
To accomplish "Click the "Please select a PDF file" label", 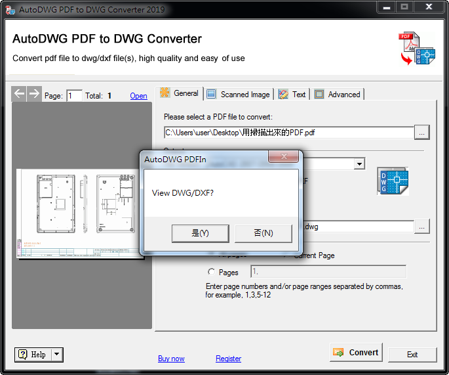I will [x=218, y=117].
